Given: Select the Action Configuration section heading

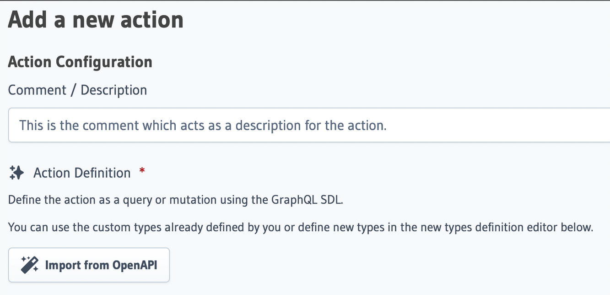Looking at the screenshot, I should pyautogui.click(x=80, y=62).
